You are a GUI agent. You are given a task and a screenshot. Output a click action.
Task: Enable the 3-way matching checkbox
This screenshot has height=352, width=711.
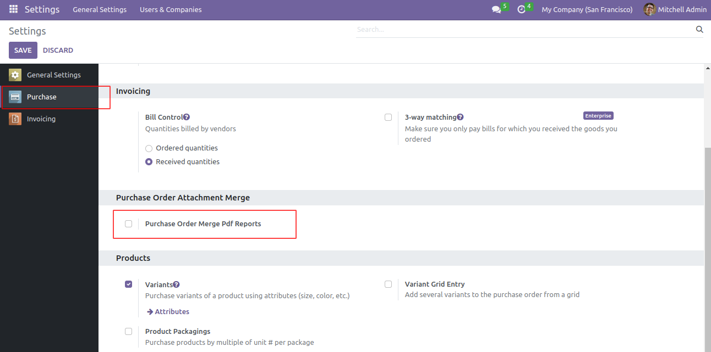tap(389, 117)
